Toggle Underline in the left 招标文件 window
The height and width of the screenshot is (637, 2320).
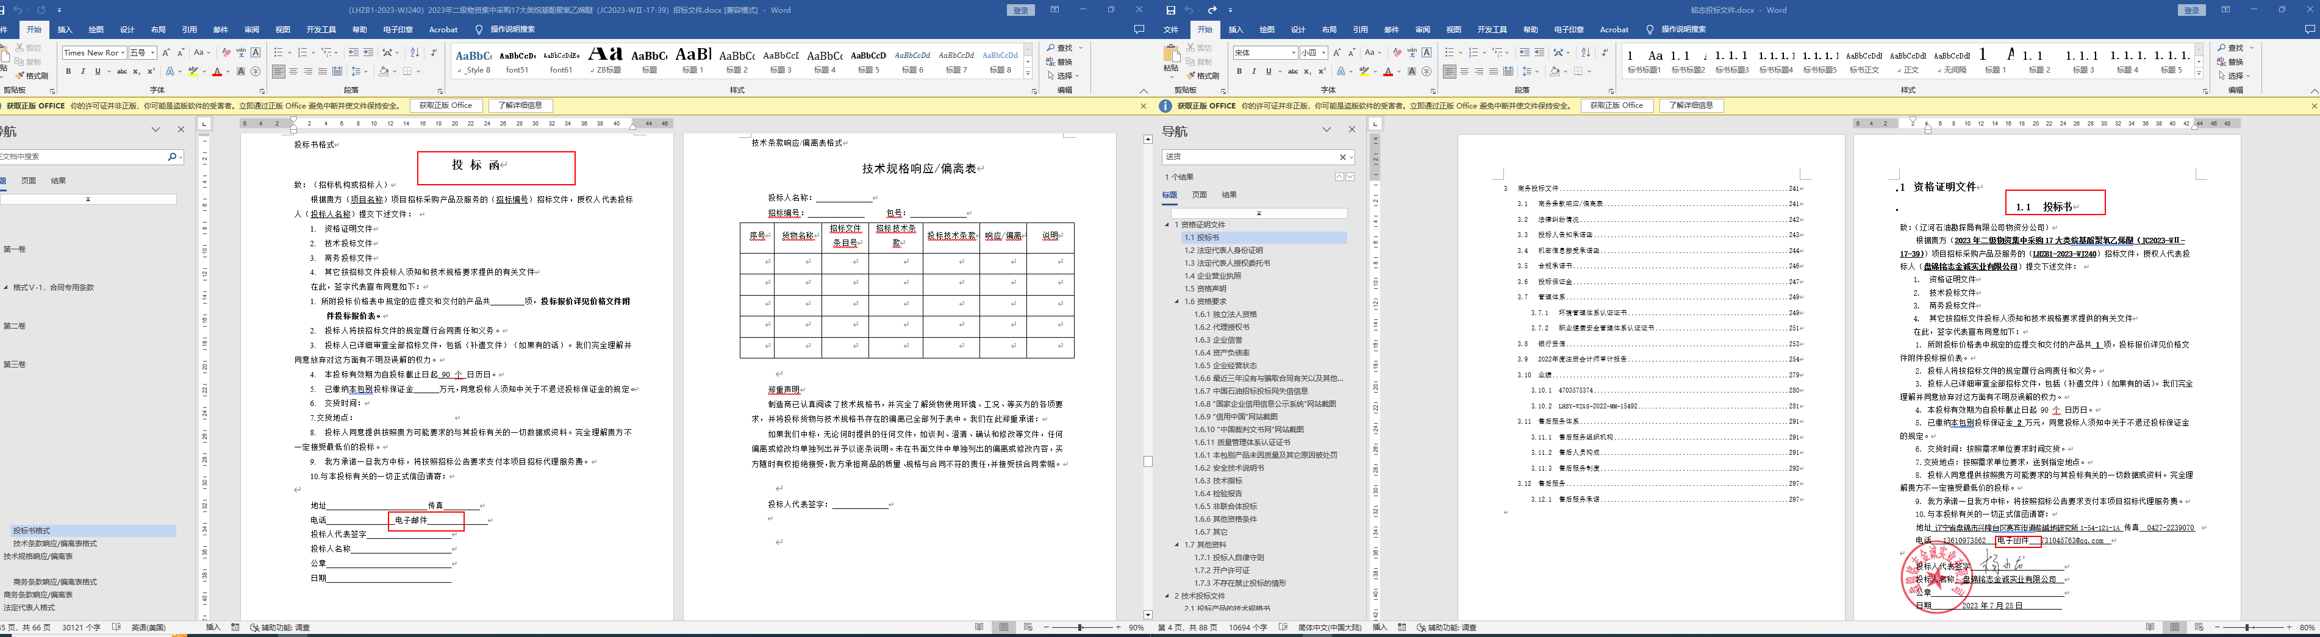click(97, 71)
